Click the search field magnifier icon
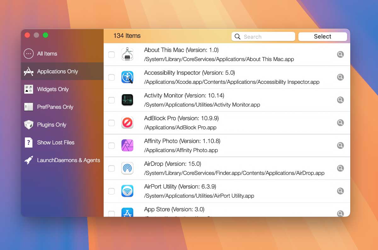The image size is (378, 250). pos(238,37)
